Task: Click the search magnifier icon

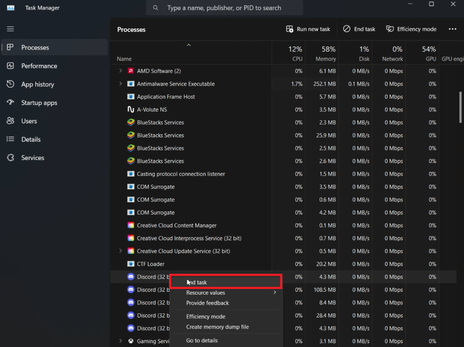Action: 156,7
